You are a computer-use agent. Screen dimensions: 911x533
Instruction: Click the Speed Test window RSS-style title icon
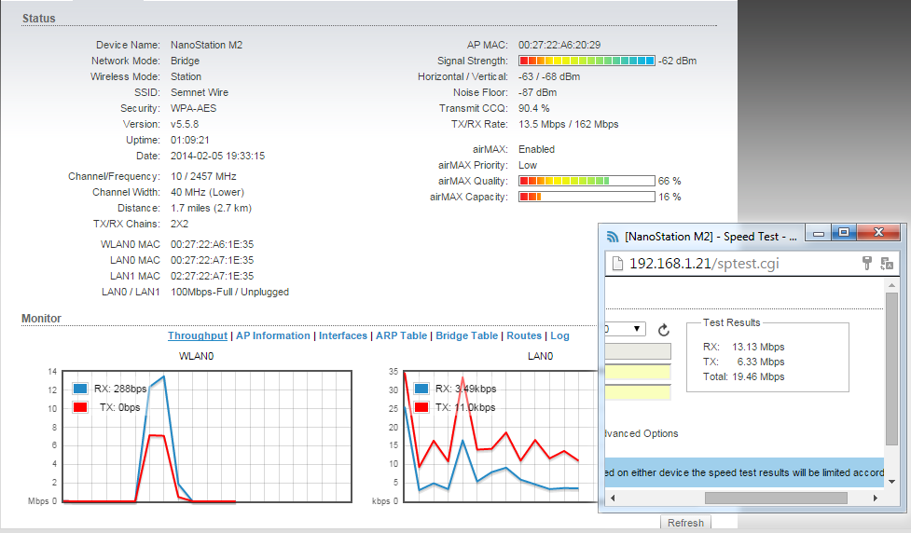point(613,237)
